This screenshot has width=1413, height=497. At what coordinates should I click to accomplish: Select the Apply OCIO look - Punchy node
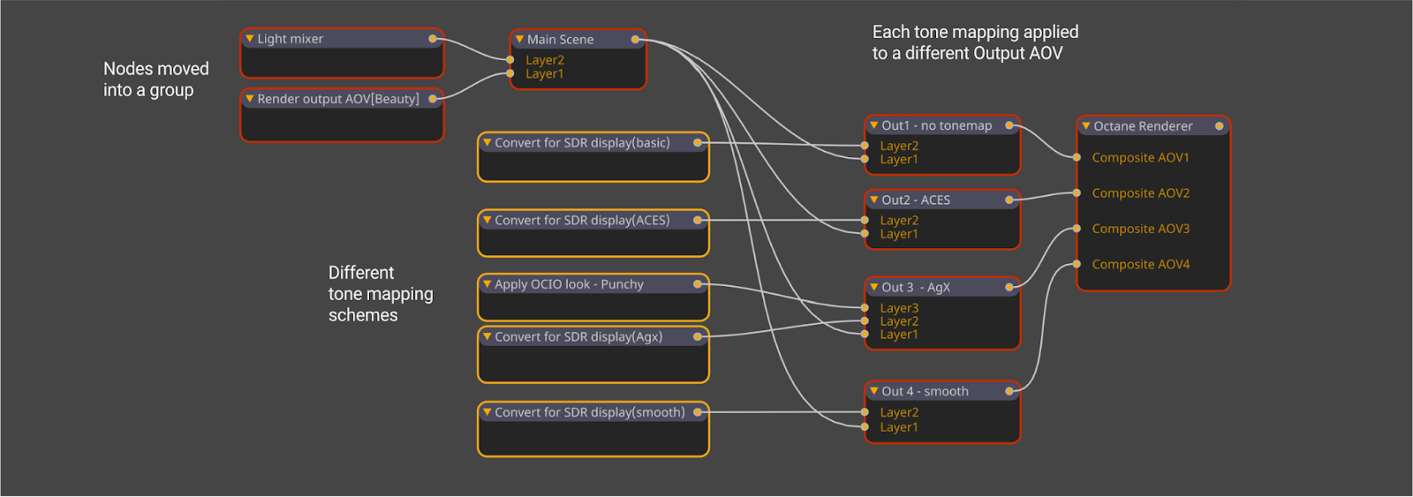tap(569, 284)
